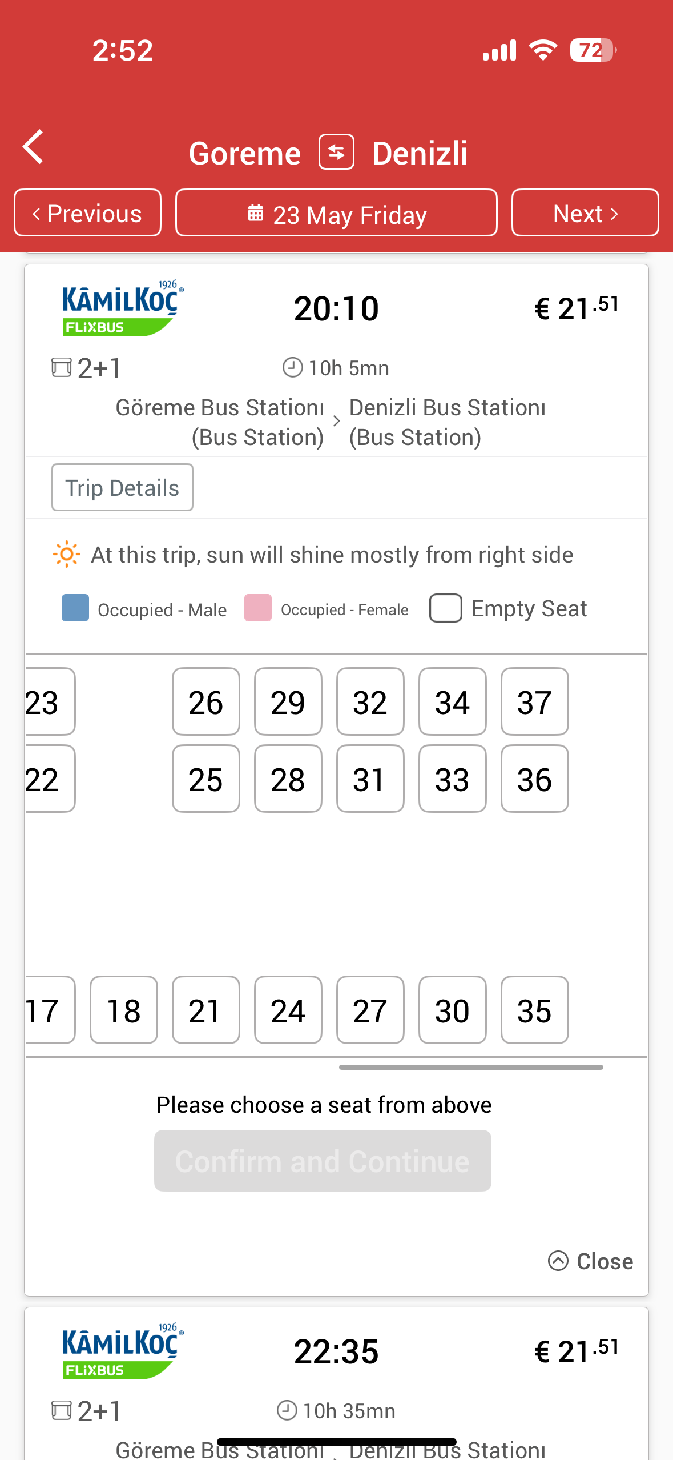Open Trip Details

click(x=122, y=487)
